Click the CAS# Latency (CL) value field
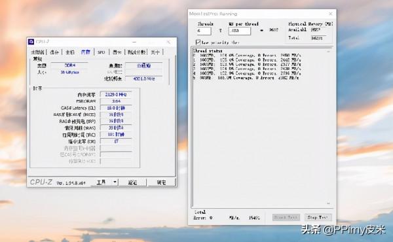393x242 pixels. point(116,108)
